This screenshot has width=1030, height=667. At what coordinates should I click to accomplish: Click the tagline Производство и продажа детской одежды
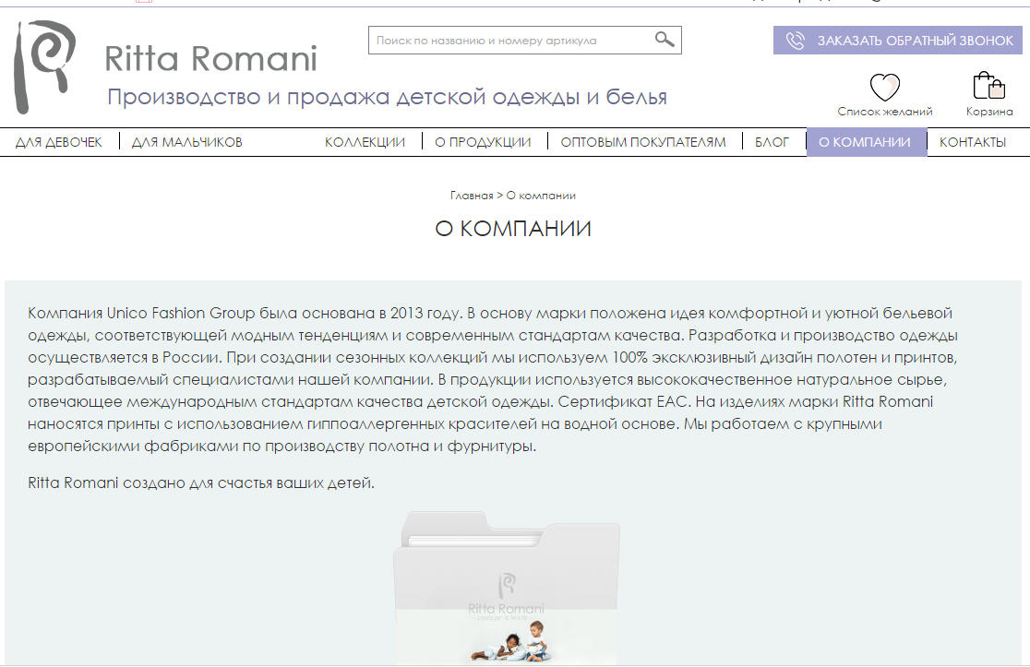point(387,97)
